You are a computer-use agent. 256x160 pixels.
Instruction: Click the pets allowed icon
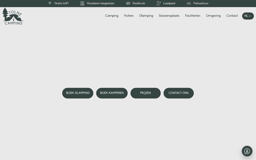(82, 3)
